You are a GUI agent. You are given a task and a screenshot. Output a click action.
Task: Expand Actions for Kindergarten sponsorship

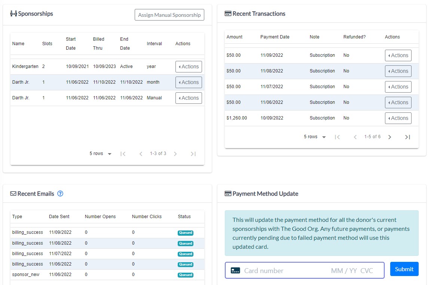tap(189, 66)
